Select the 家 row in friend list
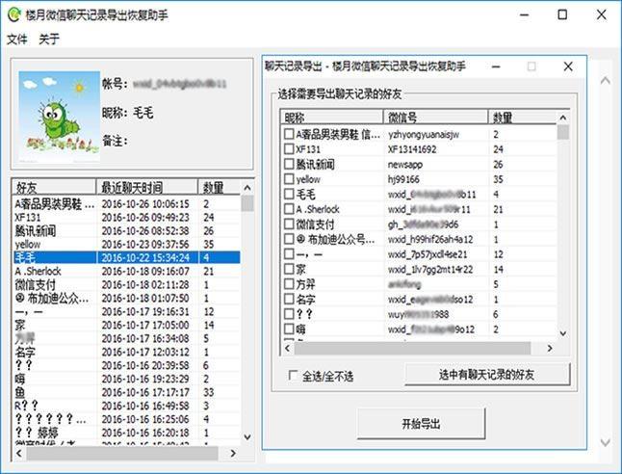Viewport: 622px width, 474px height. click(x=127, y=325)
